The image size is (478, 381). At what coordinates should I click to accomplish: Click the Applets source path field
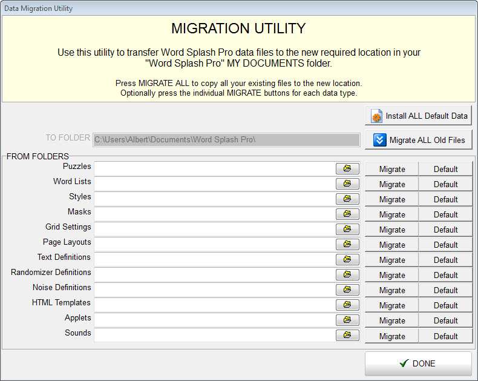[215, 320]
